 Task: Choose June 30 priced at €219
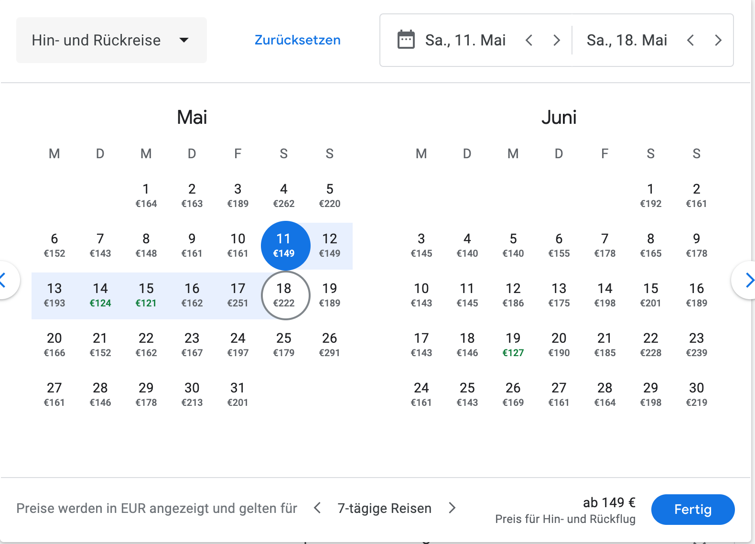[x=697, y=394]
